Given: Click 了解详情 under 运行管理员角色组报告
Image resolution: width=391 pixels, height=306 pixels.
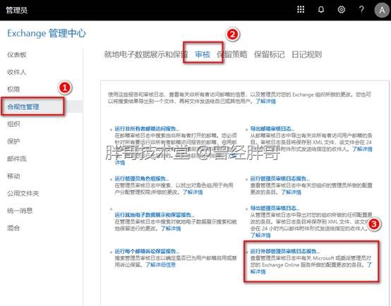Looking at the screenshot, I should 193,192.
